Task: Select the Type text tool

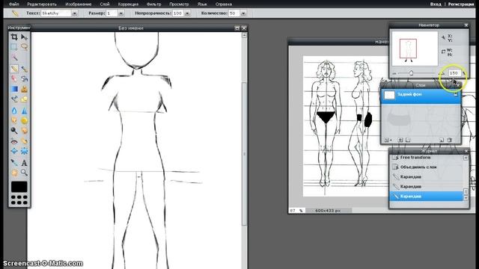Action: 24,163
